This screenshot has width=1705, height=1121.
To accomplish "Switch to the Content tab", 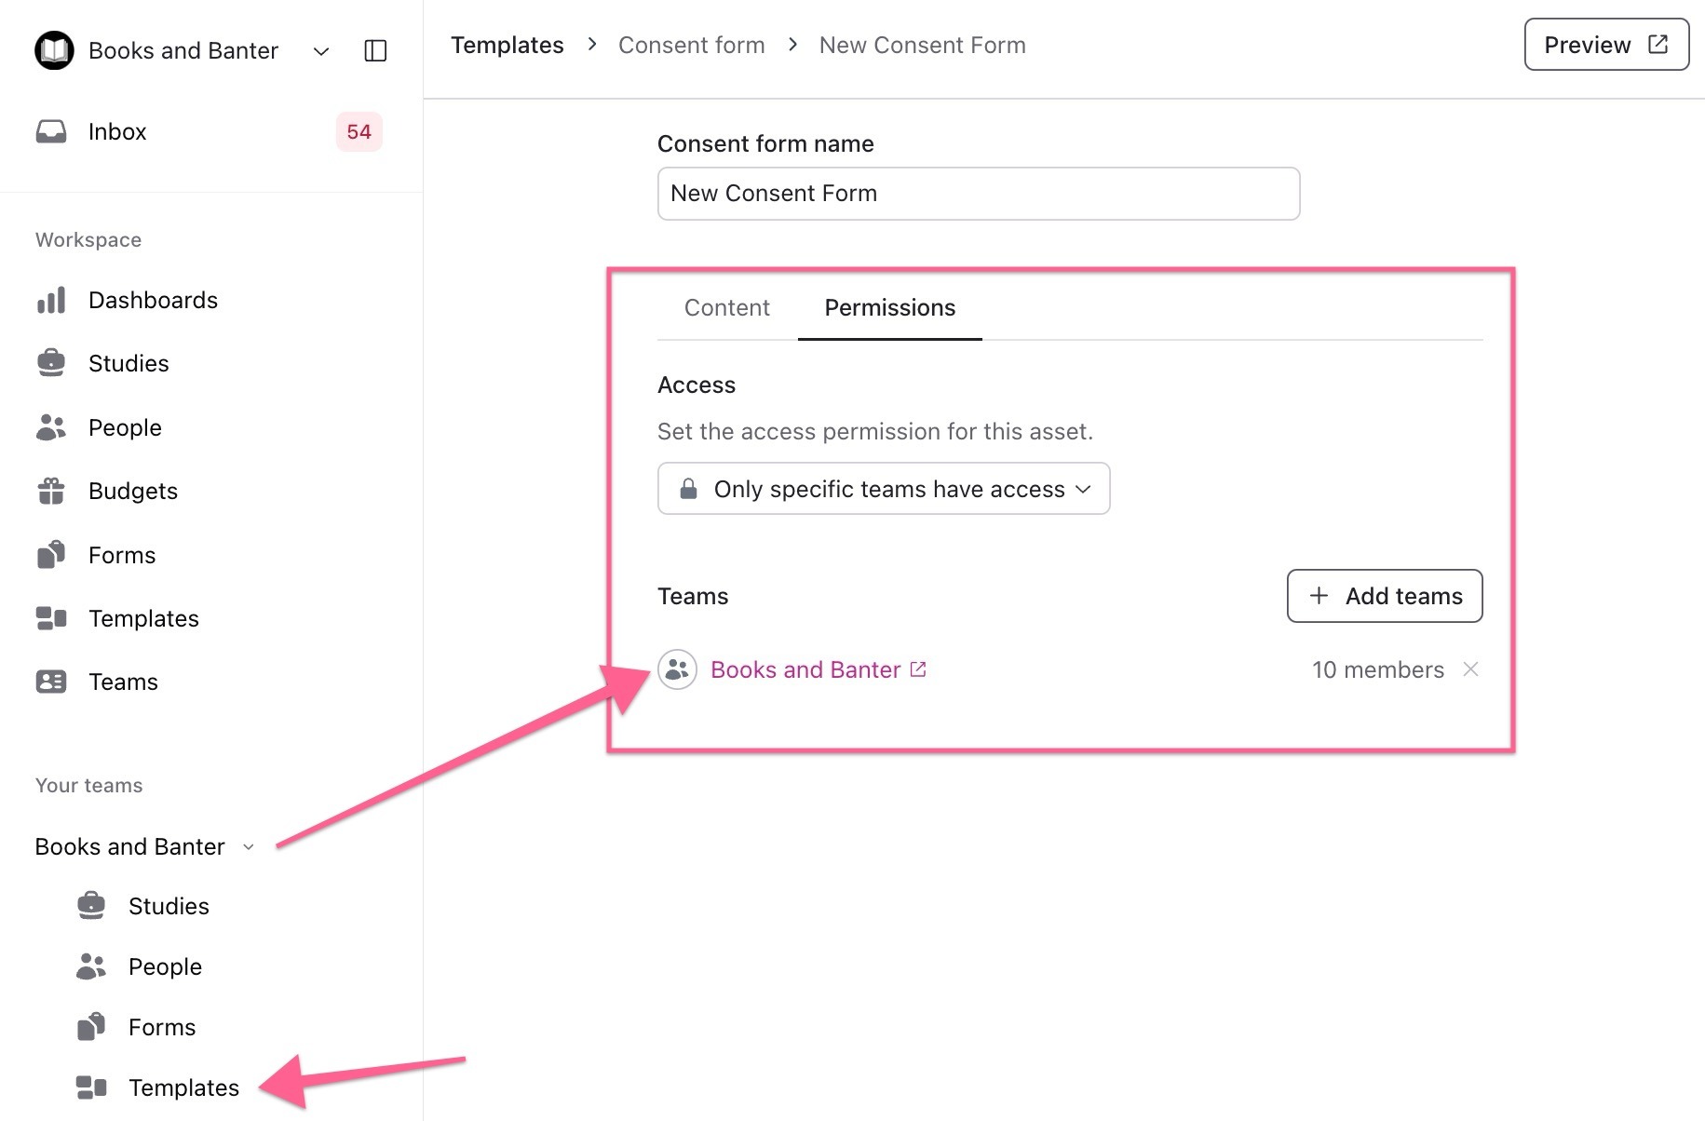I will [x=726, y=308].
